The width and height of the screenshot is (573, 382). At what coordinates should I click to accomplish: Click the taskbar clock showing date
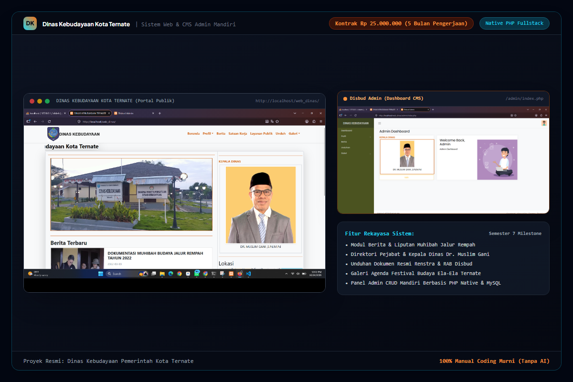pos(315,274)
